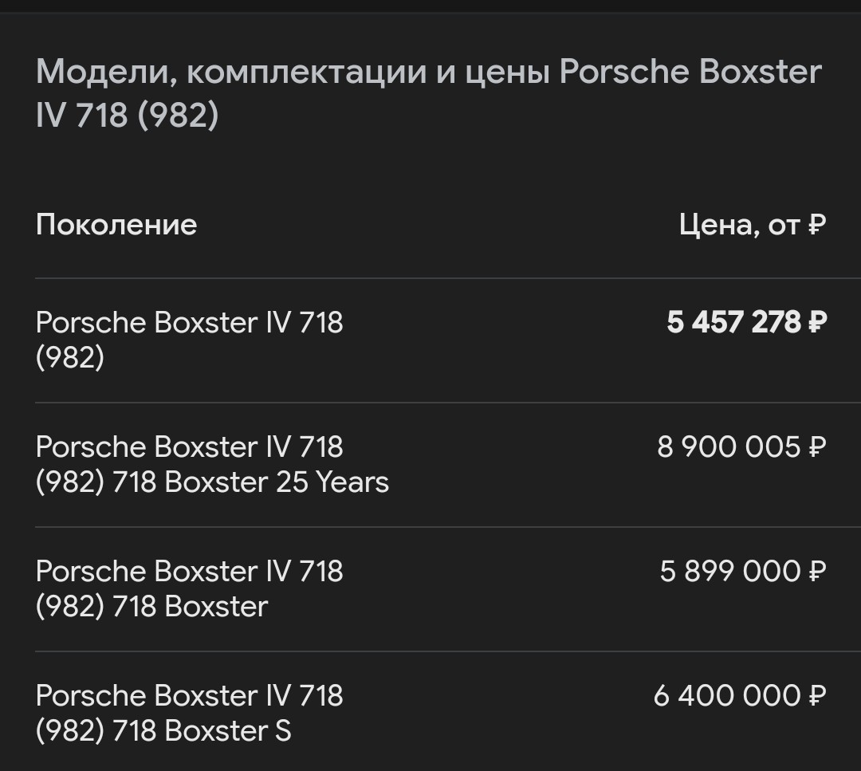
Task: Click the 5 899 000 price value
Action: [x=743, y=572]
